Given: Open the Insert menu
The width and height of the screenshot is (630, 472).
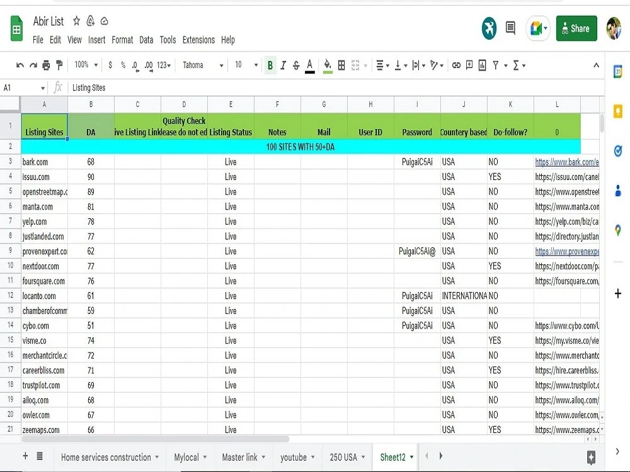Looking at the screenshot, I should (96, 40).
